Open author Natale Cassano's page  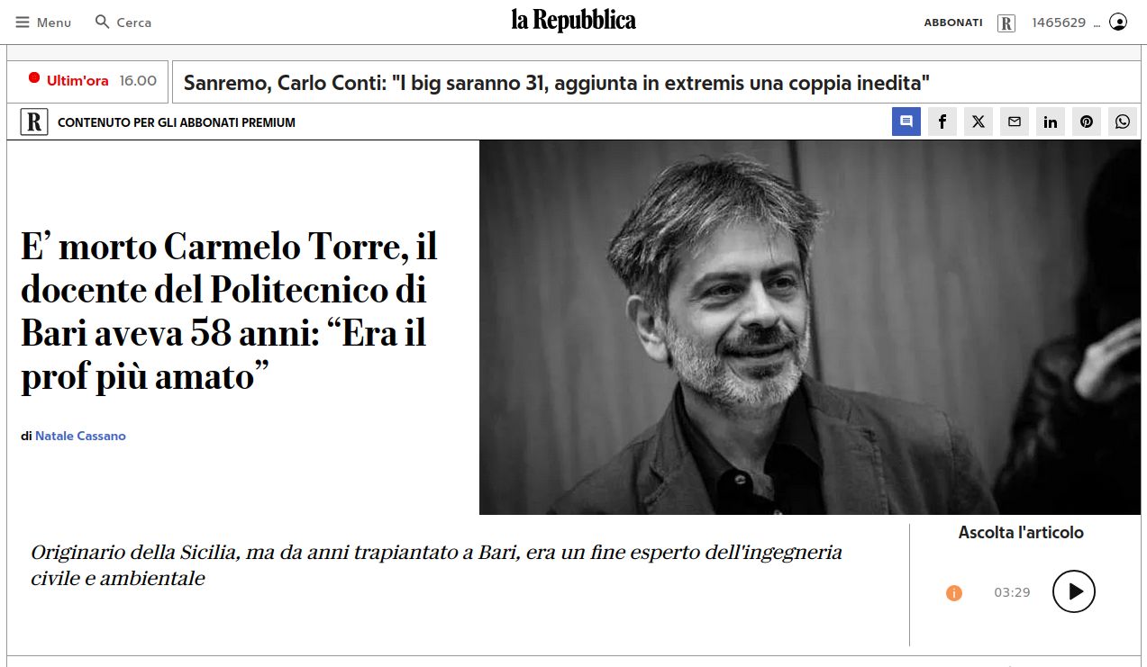(80, 436)
